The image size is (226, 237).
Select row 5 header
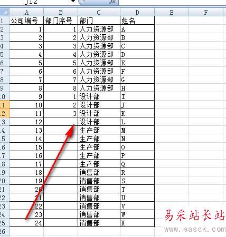[x=4, y=54]
